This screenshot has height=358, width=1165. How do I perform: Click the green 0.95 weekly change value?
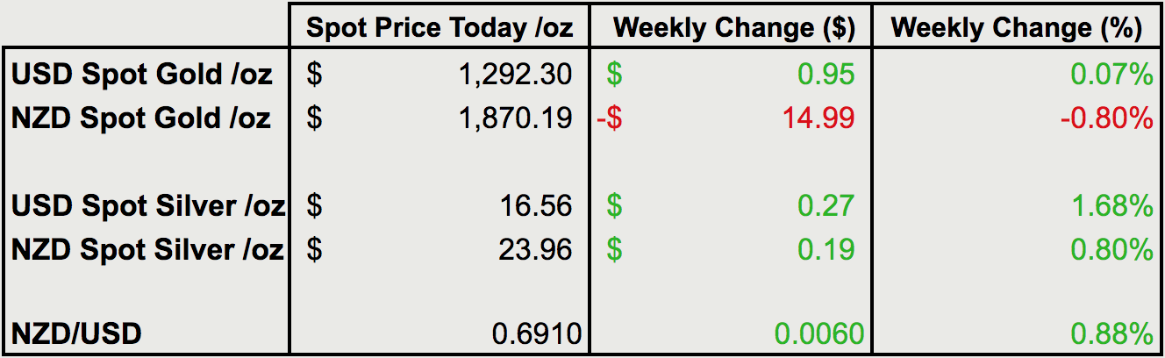click(x=826, y=75)
